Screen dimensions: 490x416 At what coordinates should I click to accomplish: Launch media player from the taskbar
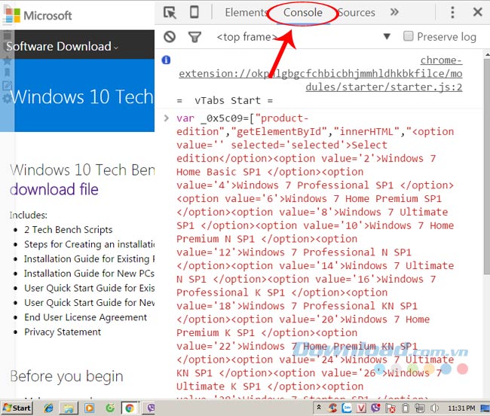click(89, 408)
